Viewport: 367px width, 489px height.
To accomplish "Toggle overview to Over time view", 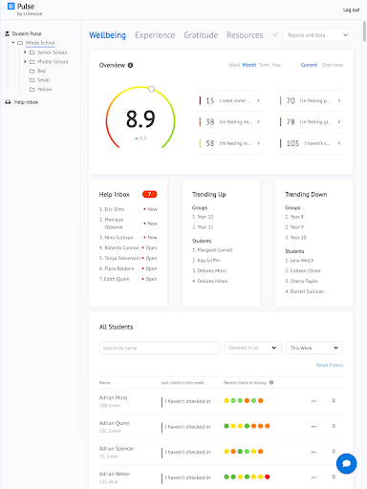I will click(333, 65).
